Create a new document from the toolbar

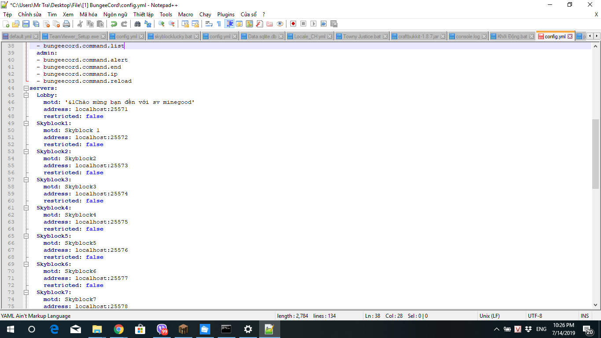[x=6, y=24]
